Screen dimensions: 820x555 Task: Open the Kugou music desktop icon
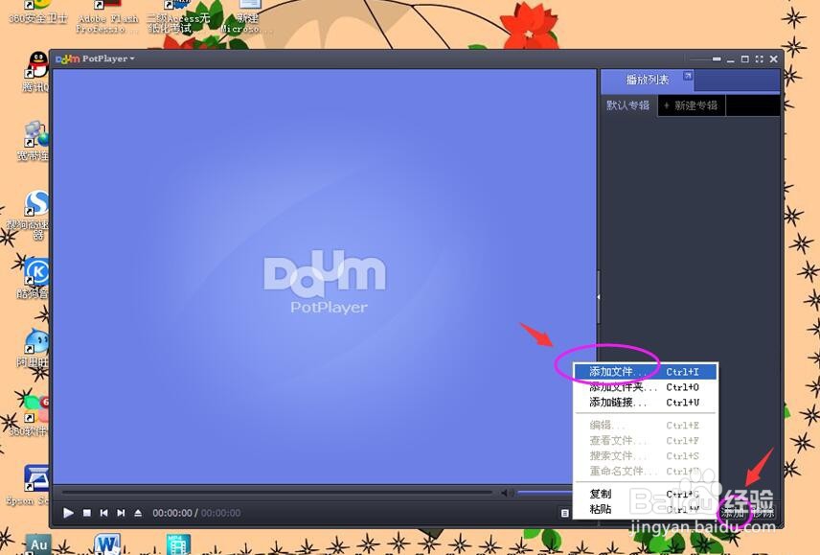[x=34, y=278]
